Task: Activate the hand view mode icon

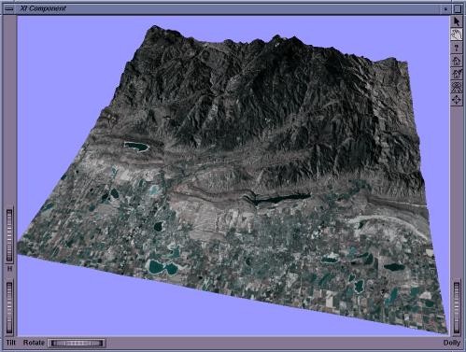Action: click(x=457, y=35)
